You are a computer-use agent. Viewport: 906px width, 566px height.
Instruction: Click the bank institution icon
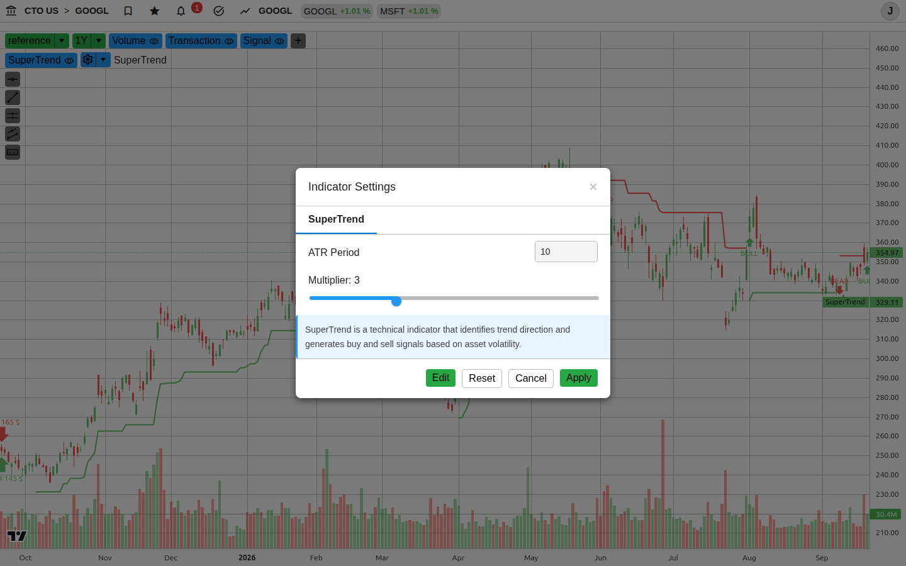click(11, 11)
